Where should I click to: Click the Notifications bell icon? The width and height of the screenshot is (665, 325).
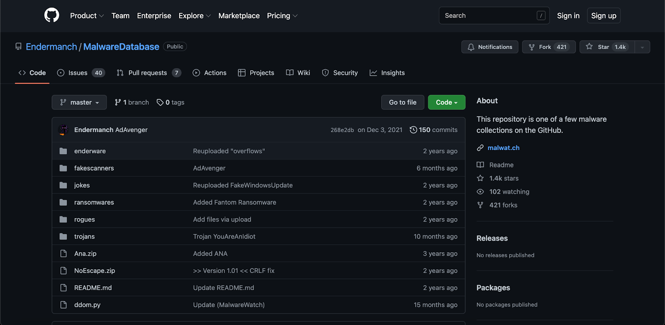point(471,47)
